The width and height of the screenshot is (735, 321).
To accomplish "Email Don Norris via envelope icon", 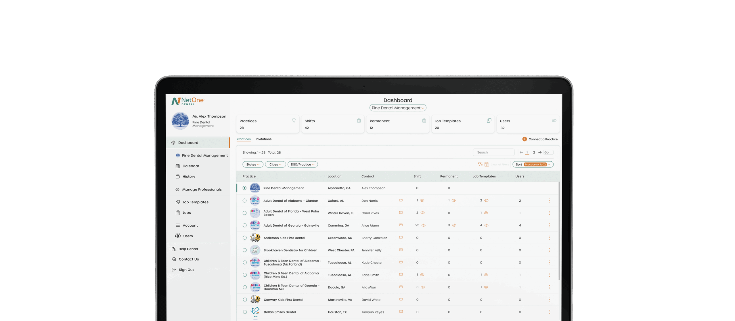I will pos(401,200).
